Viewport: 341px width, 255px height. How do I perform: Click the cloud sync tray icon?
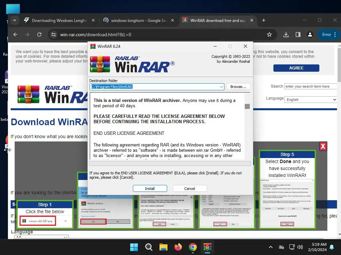pyautogui.click(x=281, y=247)
